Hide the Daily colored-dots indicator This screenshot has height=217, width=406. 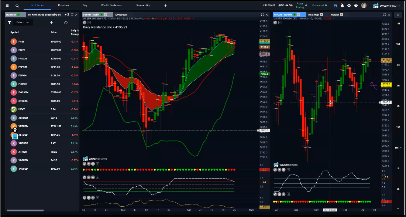[85, 164]
